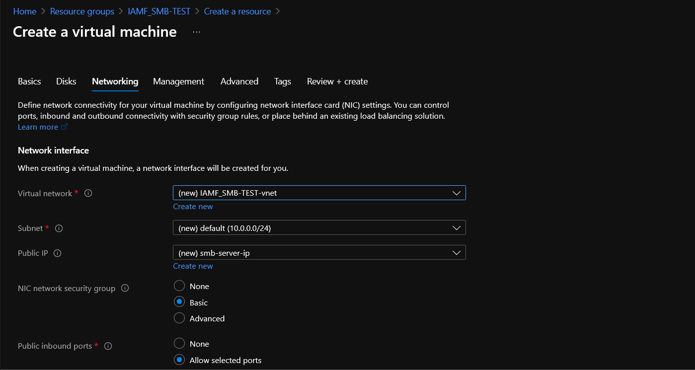Click the NIC network security group info icon
Image resolution: width=695 pixels, height=370 pixels.
125,288
